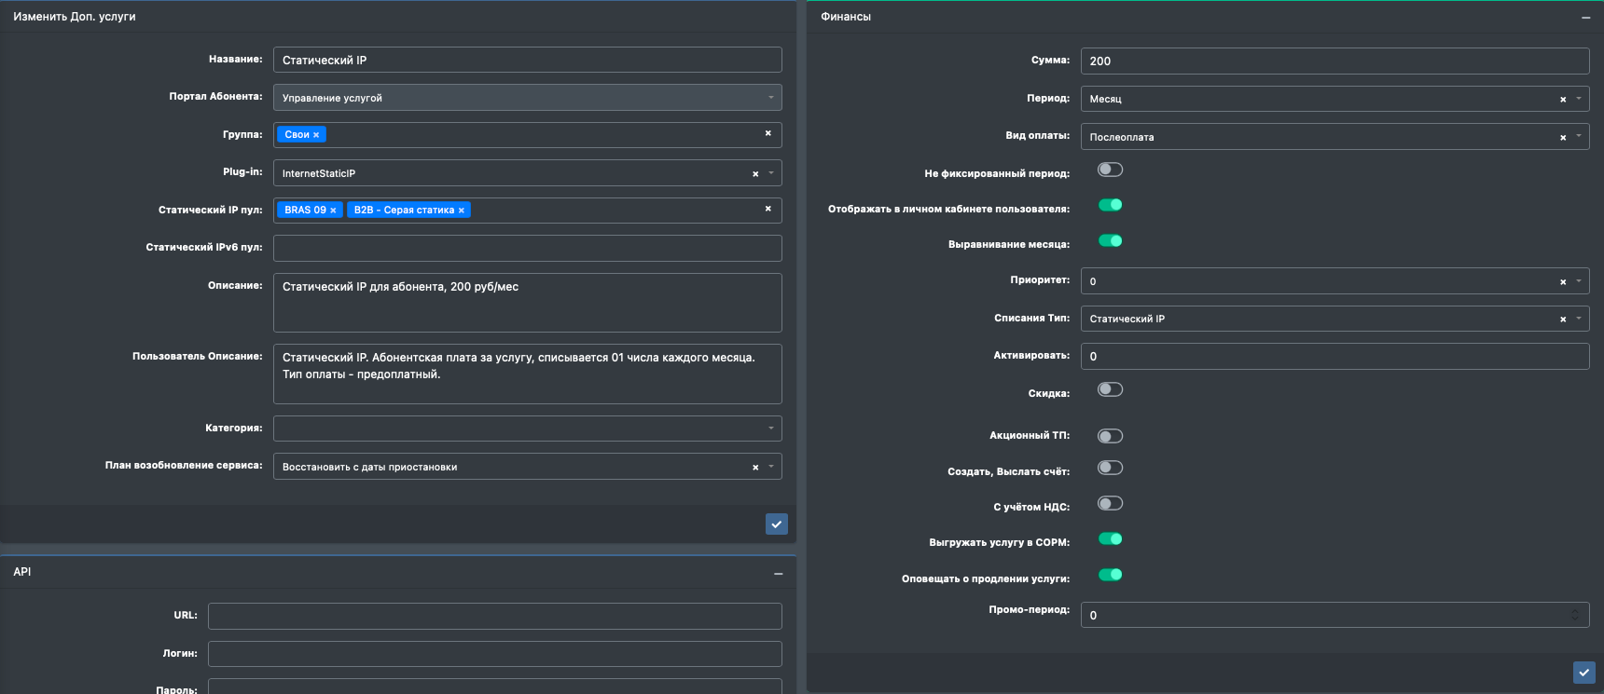Clear the Списания Тип selection
Screen dimensions: 1604x694
[1563, 320]
